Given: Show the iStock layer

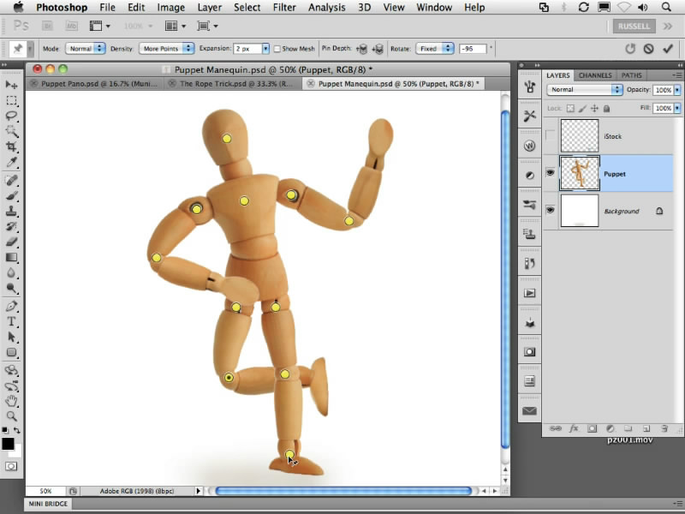Looking at the screenshot, I should (x=550, y=136).
